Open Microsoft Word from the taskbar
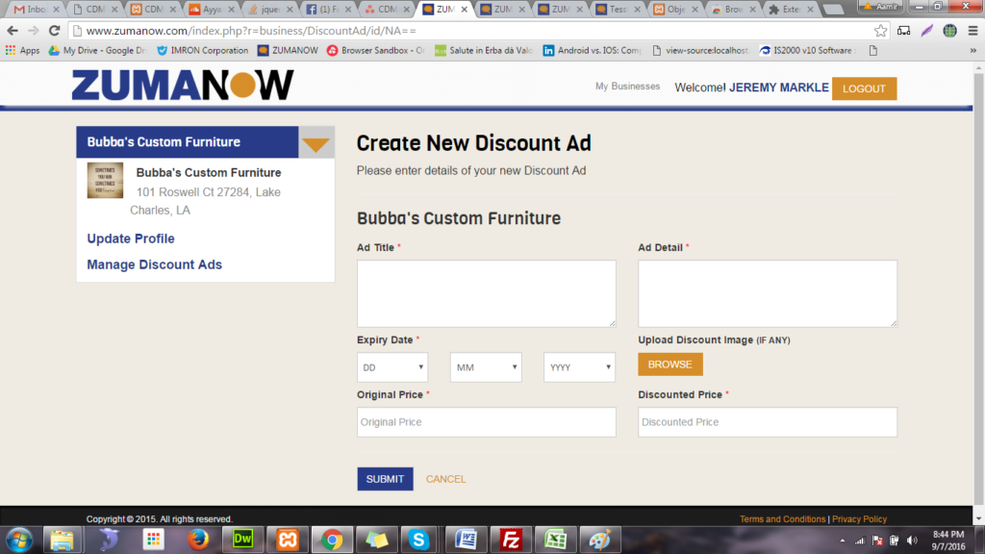 click(x=467, y=540)
